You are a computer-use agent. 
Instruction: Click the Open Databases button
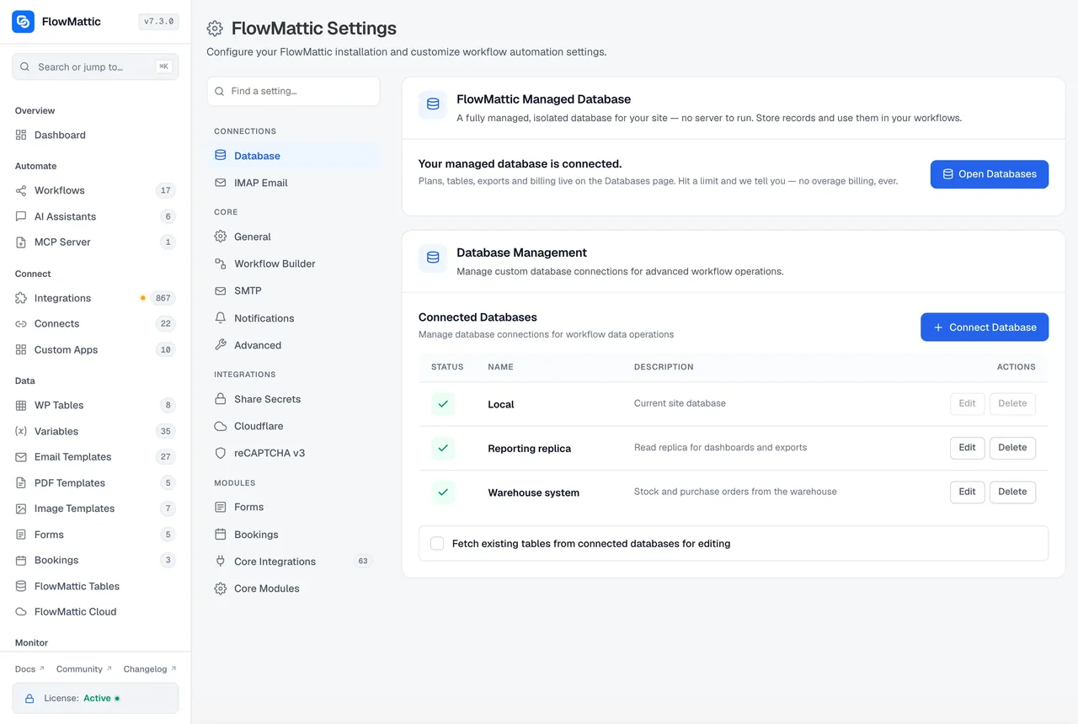pyautogui.click(x=990, y=174)
